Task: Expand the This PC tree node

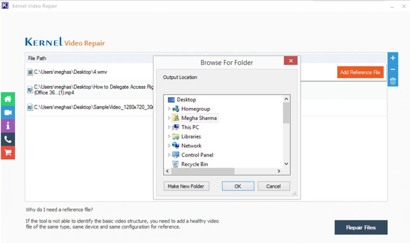Action: coord(169,127)
